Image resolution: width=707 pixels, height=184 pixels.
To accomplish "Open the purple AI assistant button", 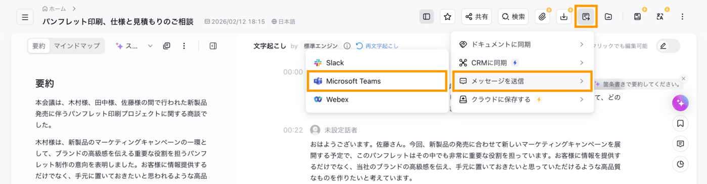I will pos(680,103).
